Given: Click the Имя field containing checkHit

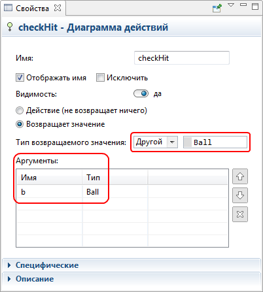Looking at the screenshot, I should point(182,57).
